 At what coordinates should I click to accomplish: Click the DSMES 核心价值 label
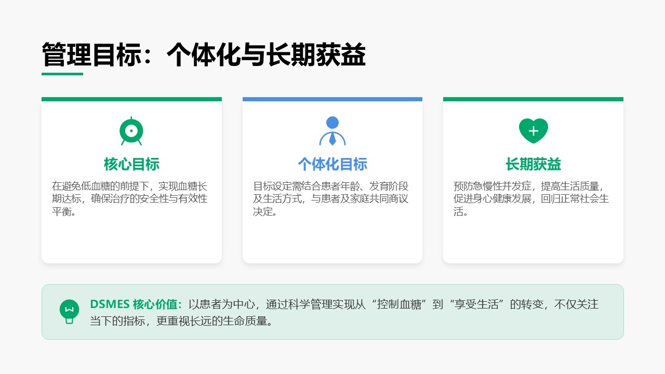click(136, 304)
